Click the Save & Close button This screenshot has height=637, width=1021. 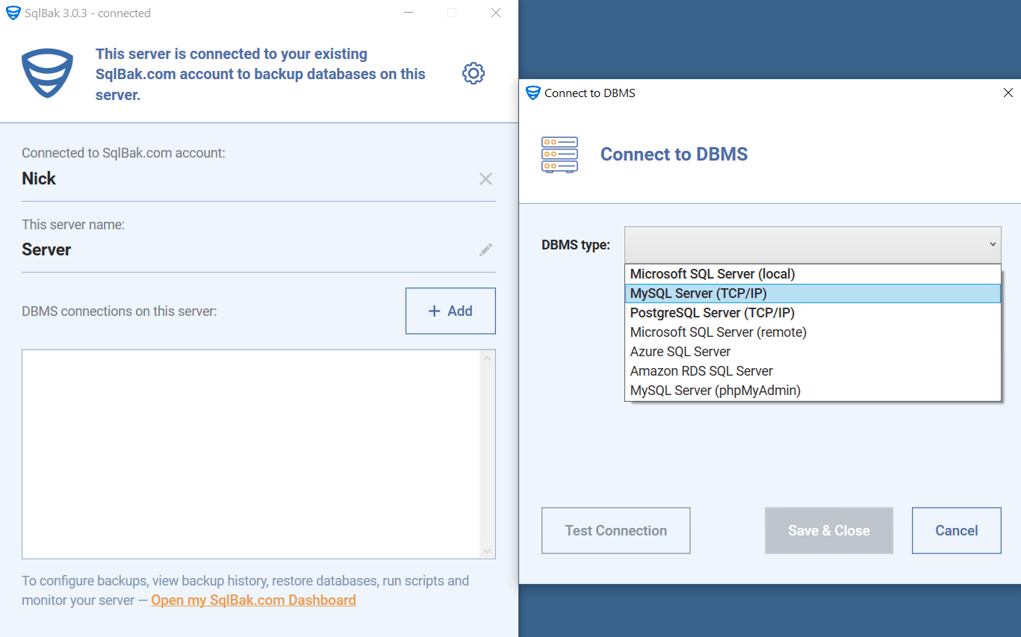point(828,530)
